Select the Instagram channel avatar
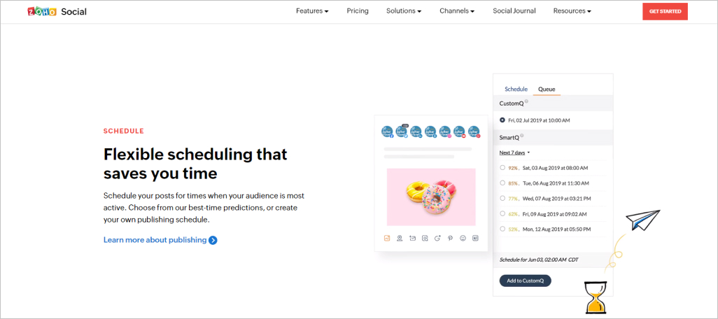Image resolution: width=718 pixels, height=319 pixels. tap(446, 132)
